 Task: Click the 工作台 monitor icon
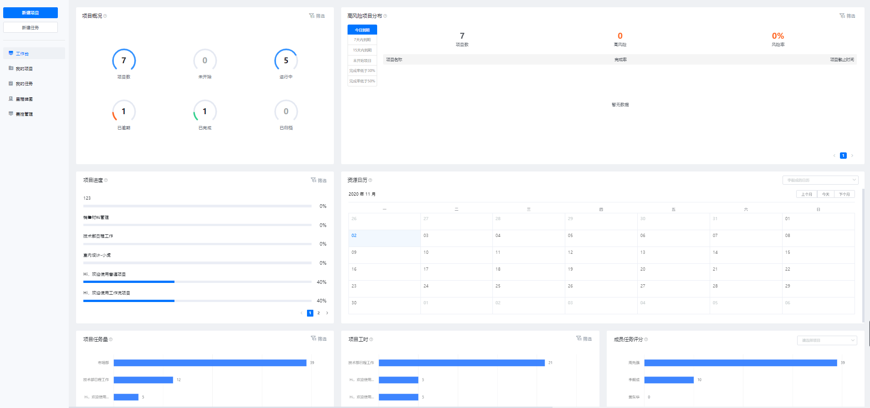11,53
